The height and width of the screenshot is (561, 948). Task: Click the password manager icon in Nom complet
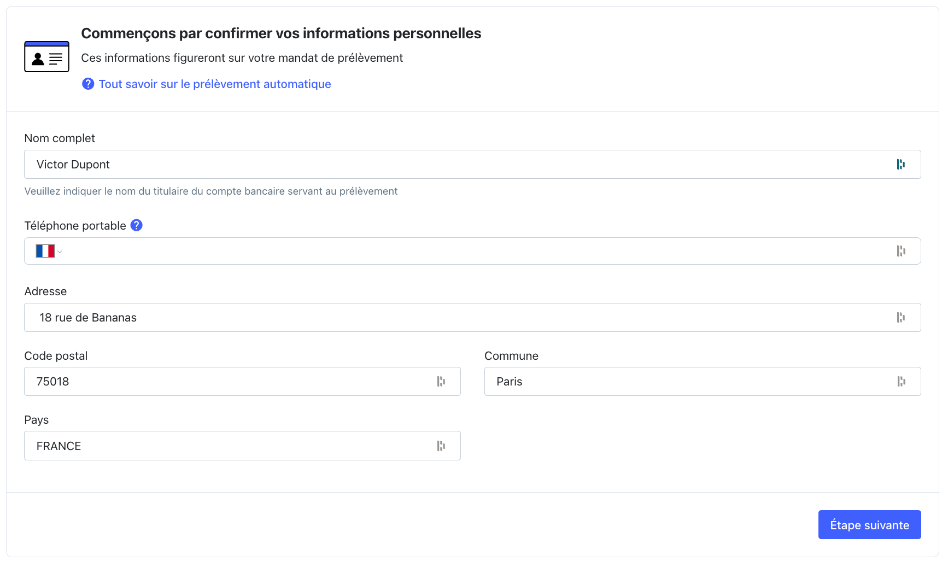900,165
